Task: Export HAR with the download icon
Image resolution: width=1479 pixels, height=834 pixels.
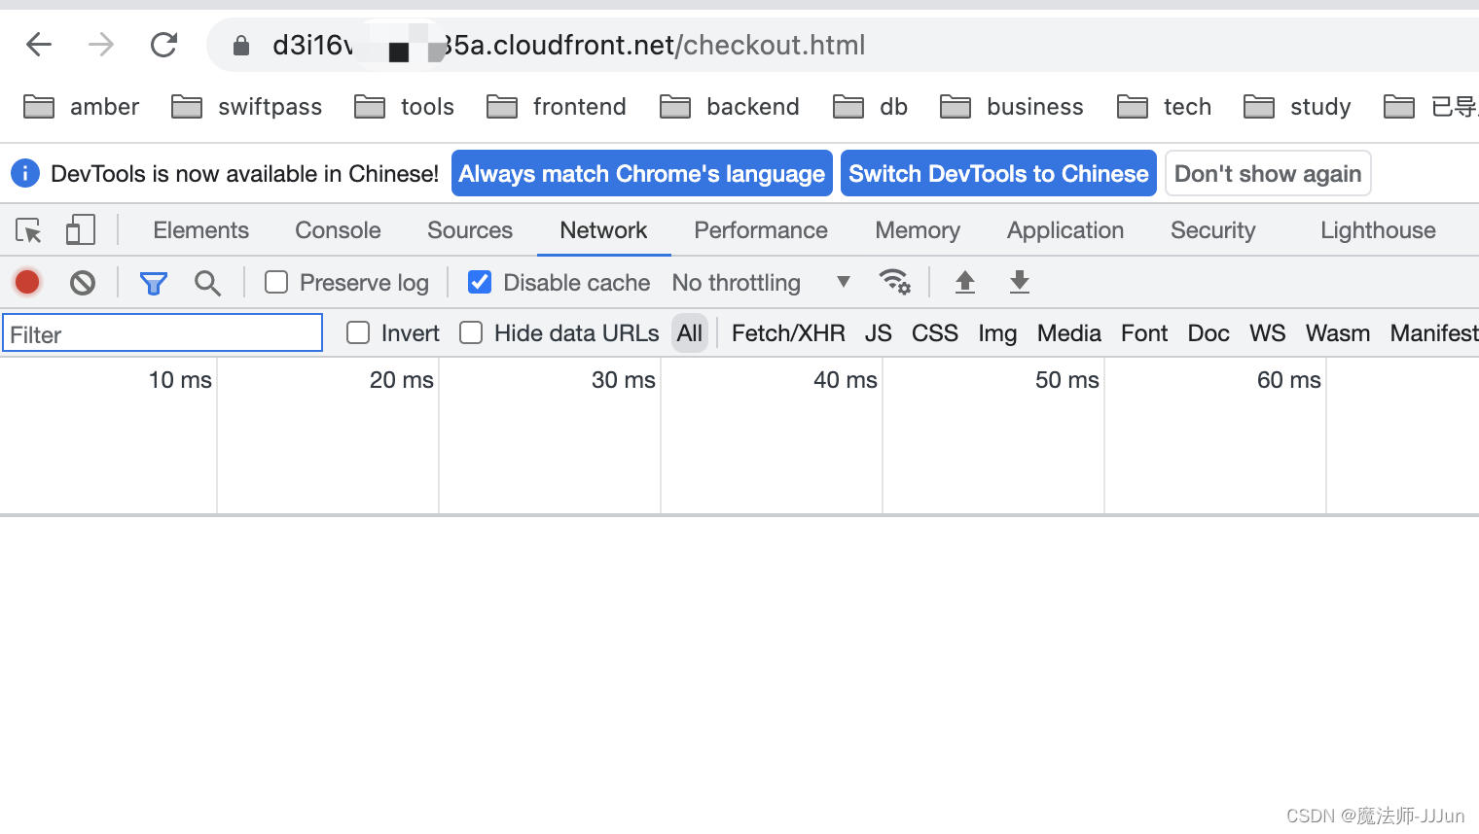Action: [x=1019, y=282]
